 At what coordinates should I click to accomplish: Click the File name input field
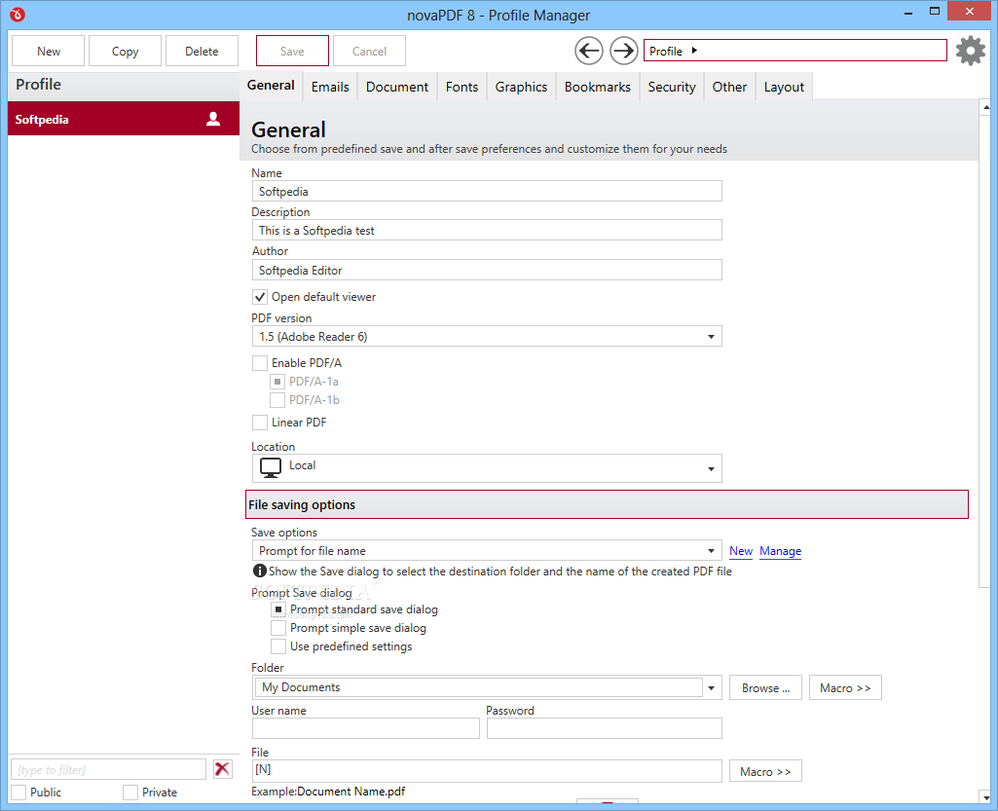tap(487, 770)
